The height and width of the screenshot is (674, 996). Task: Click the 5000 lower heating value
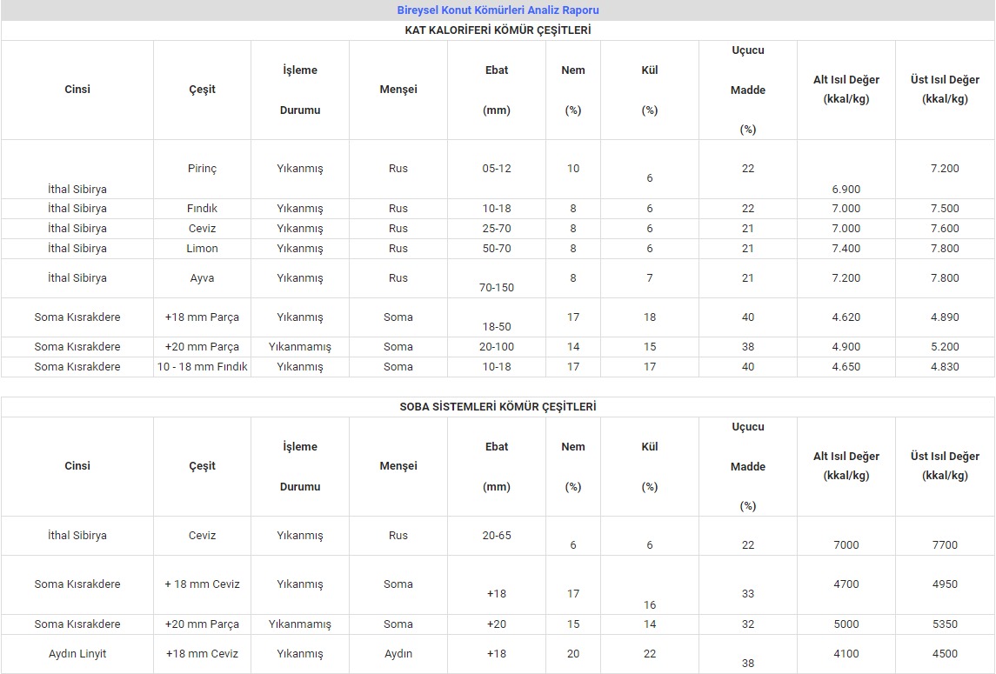[846, 624]
